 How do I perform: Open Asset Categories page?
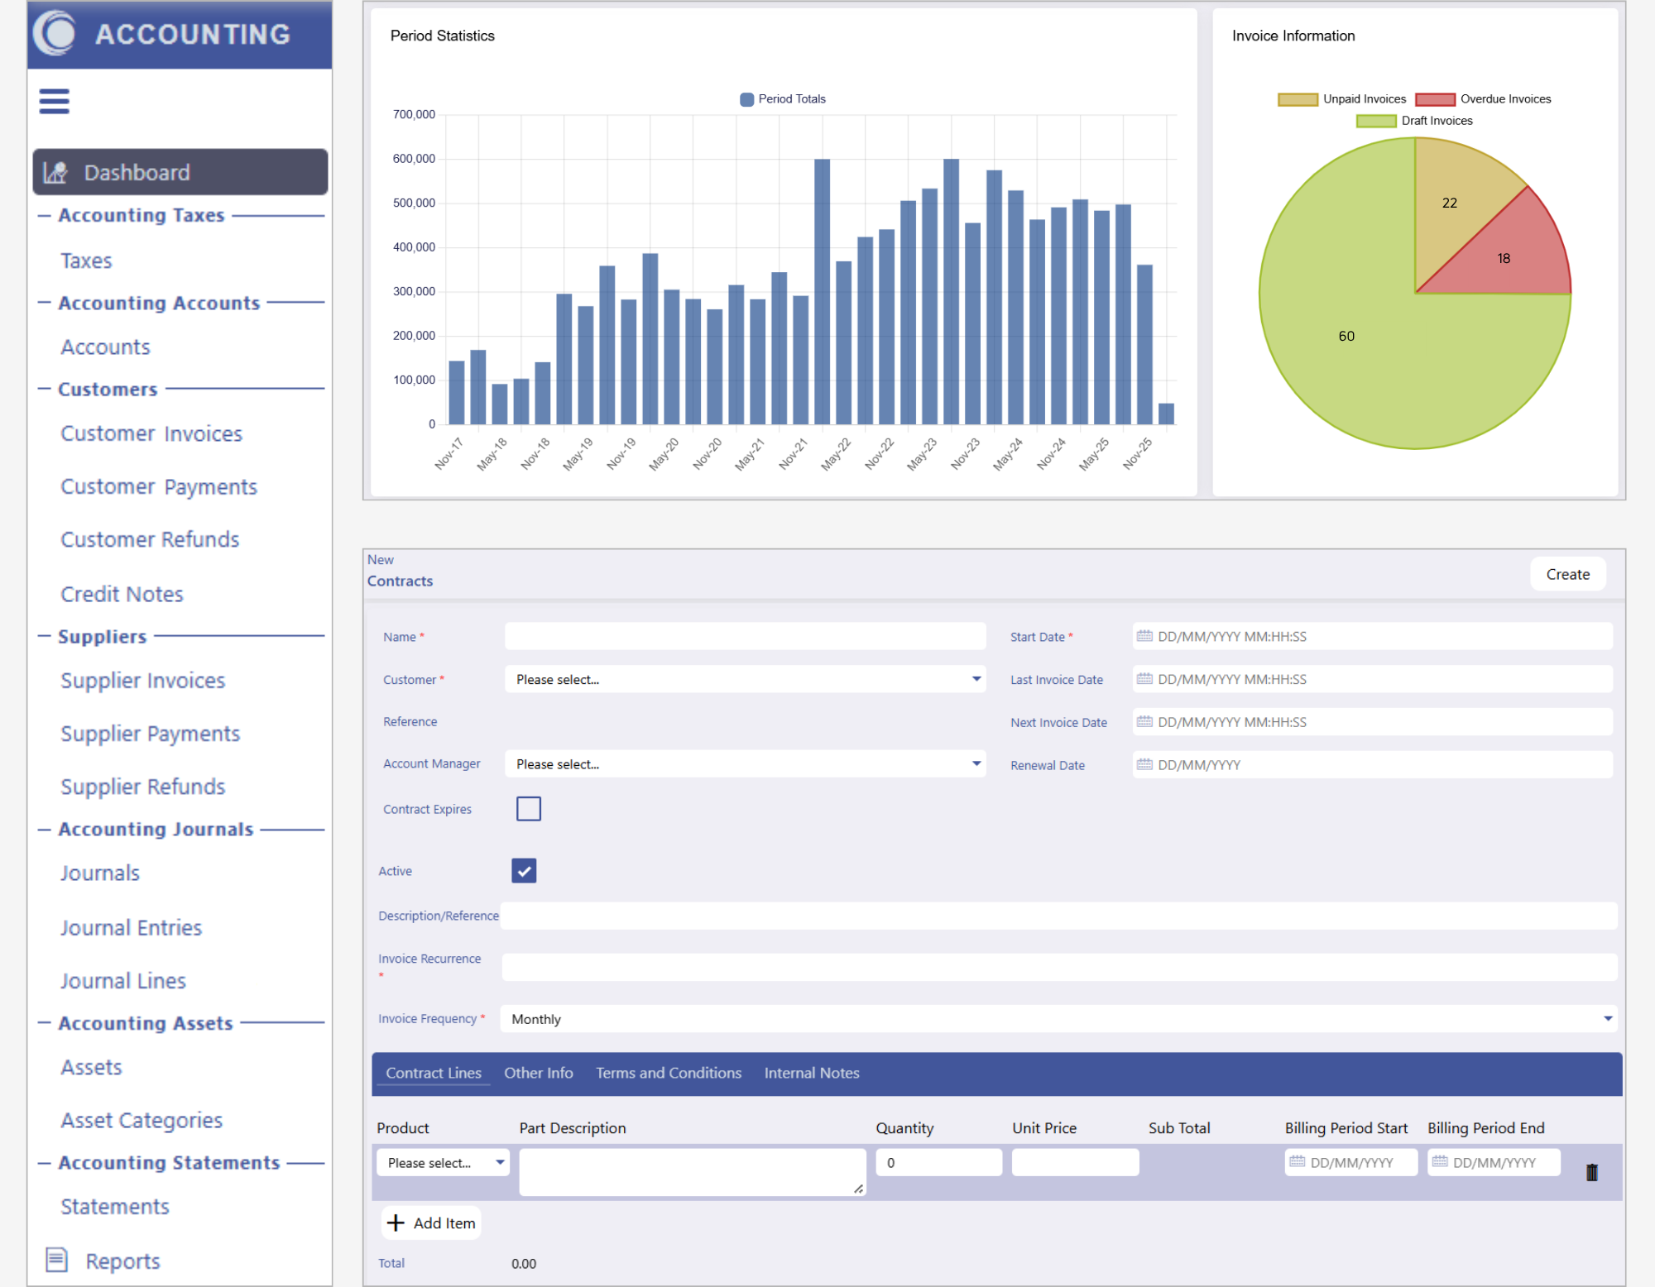click(x=142, y=1120)
